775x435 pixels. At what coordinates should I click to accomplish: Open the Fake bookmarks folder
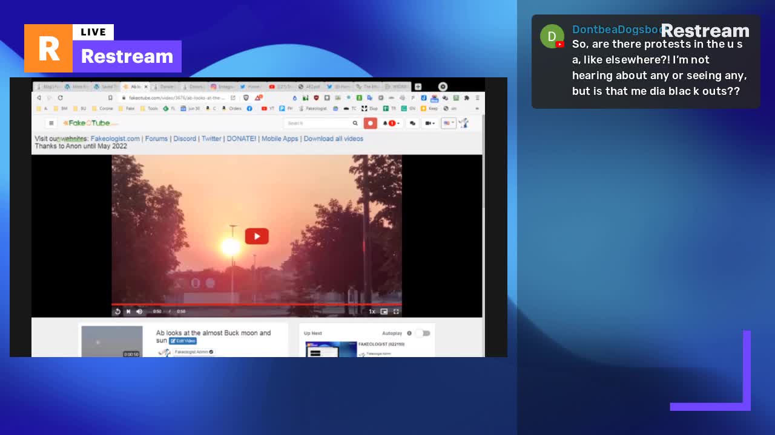[x=127, y=109]
